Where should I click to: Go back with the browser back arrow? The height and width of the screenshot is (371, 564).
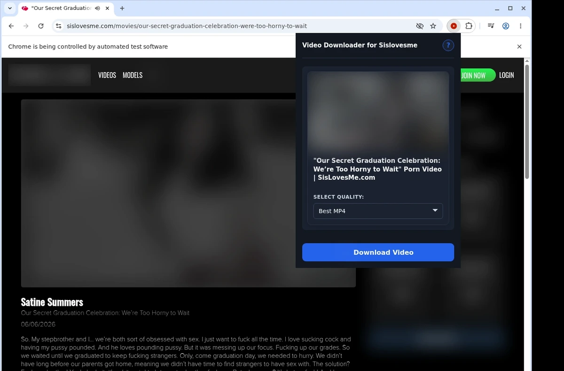(x=11, y=26)
